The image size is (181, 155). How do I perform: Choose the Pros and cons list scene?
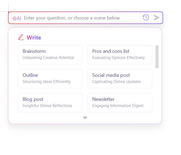120,54
